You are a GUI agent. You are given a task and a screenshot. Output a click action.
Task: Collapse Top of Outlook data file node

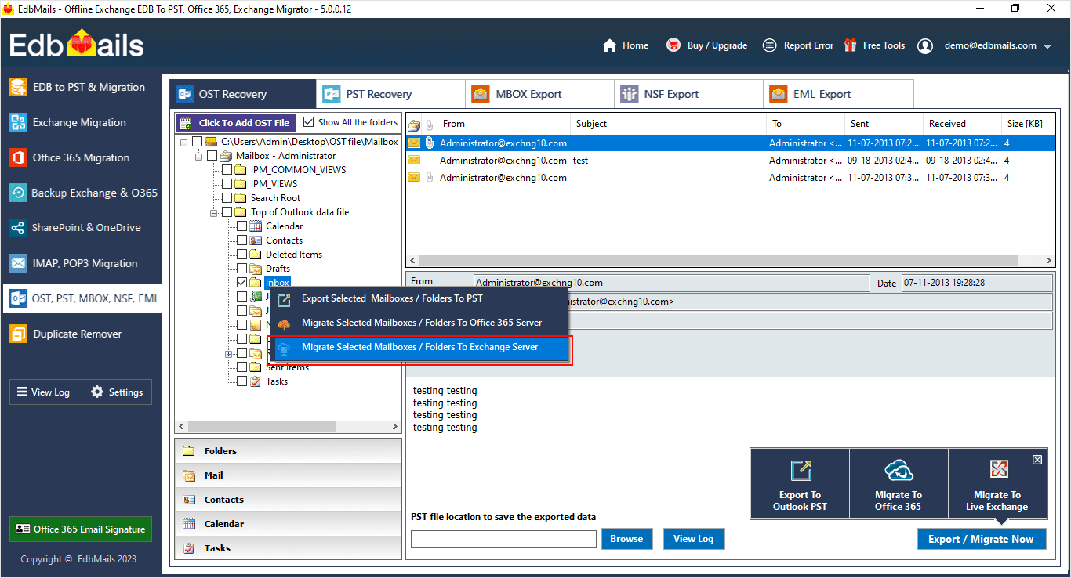[x=214, y=212]
